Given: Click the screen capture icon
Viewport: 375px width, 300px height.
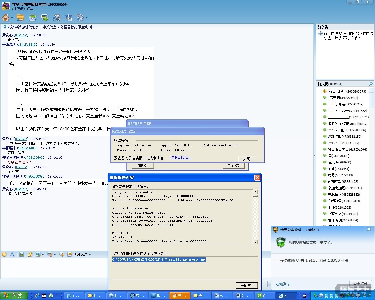Looking at the screenshot, I should [x=38, y=254].
